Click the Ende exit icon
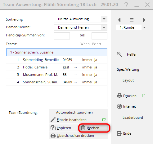The width and height of the screenshot is (153, 144). tap(119, 133)
